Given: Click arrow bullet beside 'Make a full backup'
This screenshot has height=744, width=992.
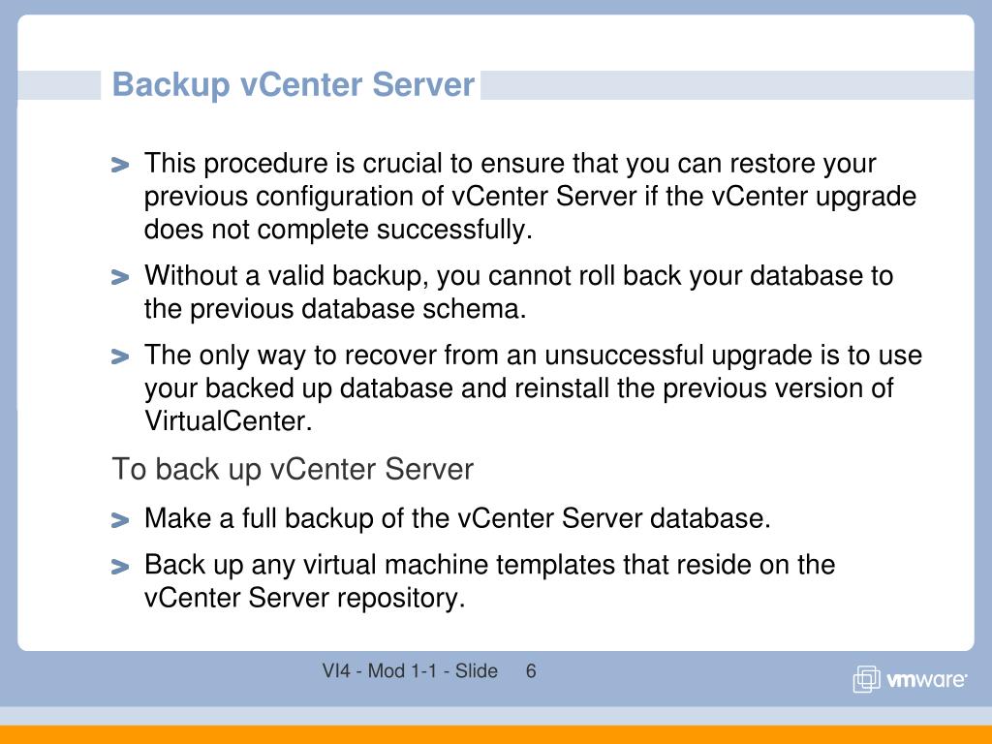Looking at the screenshot, I should [x=119, y=520].
